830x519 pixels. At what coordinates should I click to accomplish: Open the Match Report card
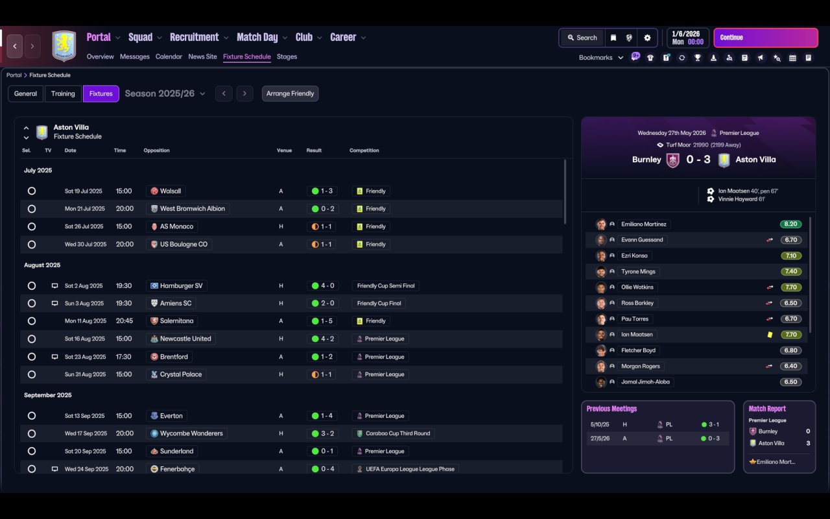(x=779, y=437)
